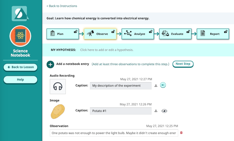Delete the observation with the trash icon
The height and width of the screenshot is (141, 234).
pyautogui.click(x=181, y=133)
